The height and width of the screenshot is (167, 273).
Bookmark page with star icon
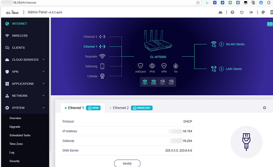click(198, 2)
